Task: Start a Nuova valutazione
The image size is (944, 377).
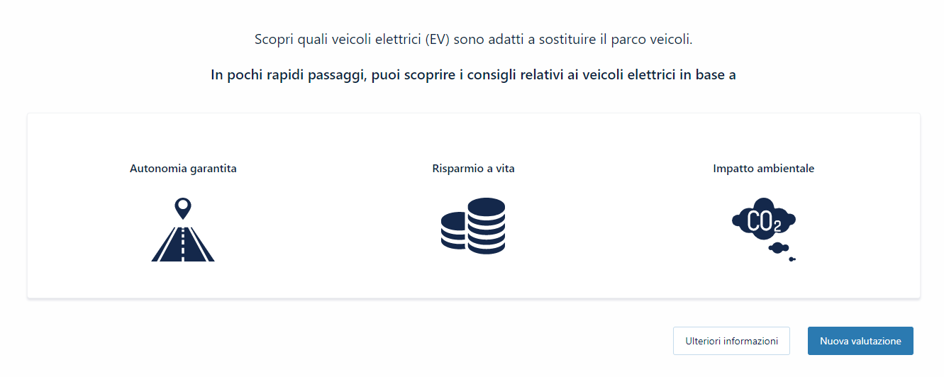Action: (860, 341)
